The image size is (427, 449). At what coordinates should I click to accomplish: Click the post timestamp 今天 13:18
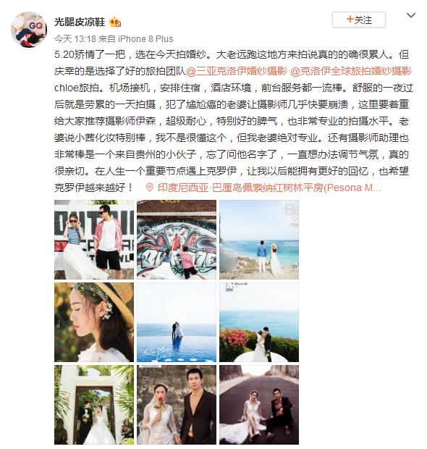point(75,38)
